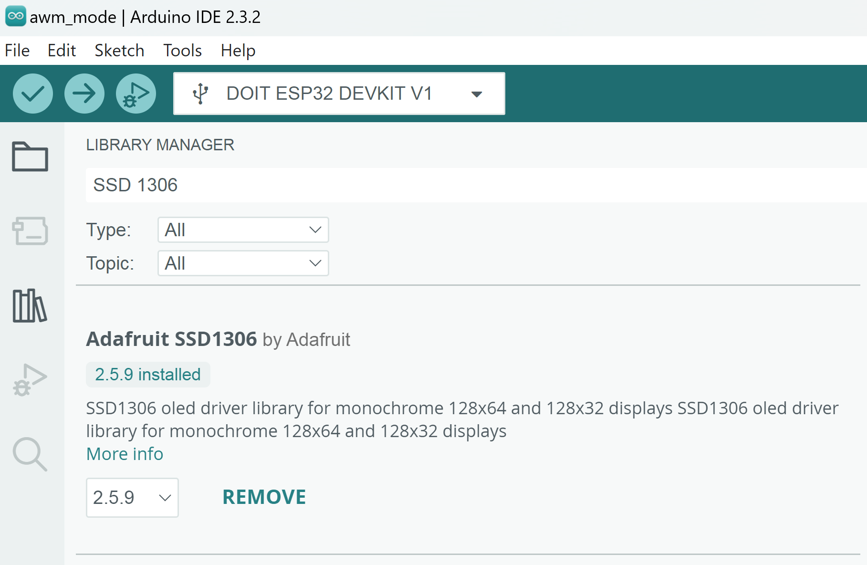
Task: Click the REMOVE library button
Action: click(x=264, y=497)
